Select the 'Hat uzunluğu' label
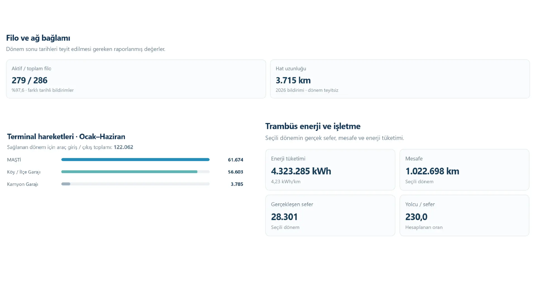 (x=291, y=69)
